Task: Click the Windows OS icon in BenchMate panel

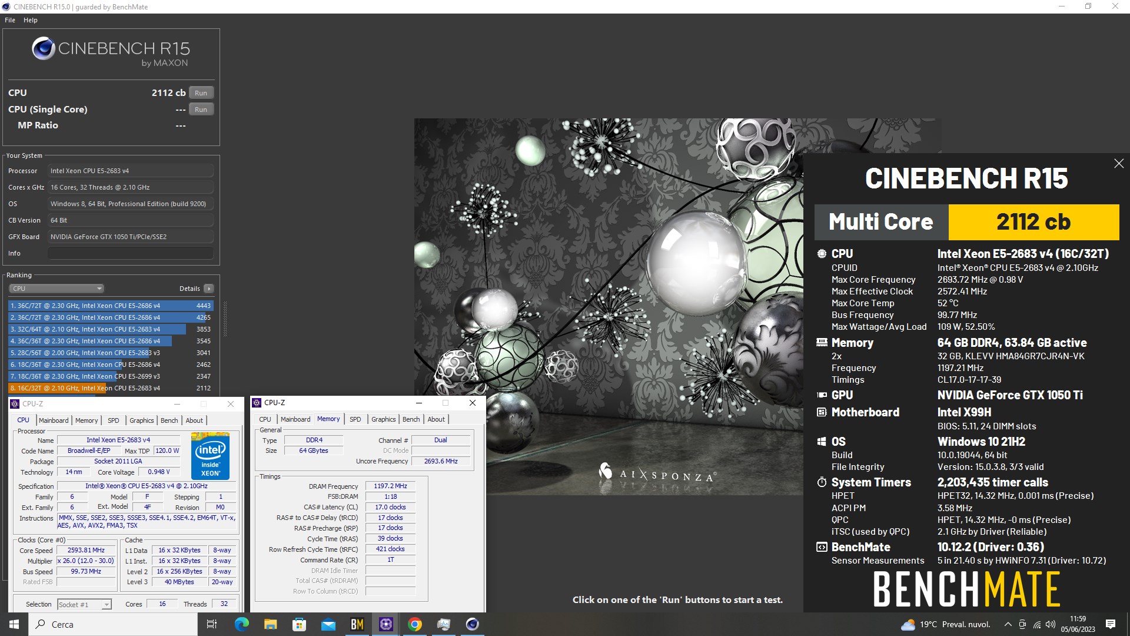Action: point(822,442)
